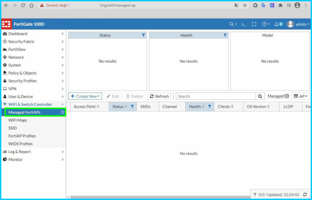Viewport: 312px width, 200px height.
Task: Open the Create New dropdown button
Action: click(x=85, y=96)
